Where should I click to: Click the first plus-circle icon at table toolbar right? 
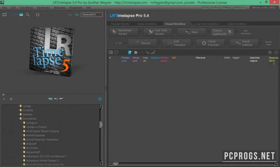[x=270, y=52]
